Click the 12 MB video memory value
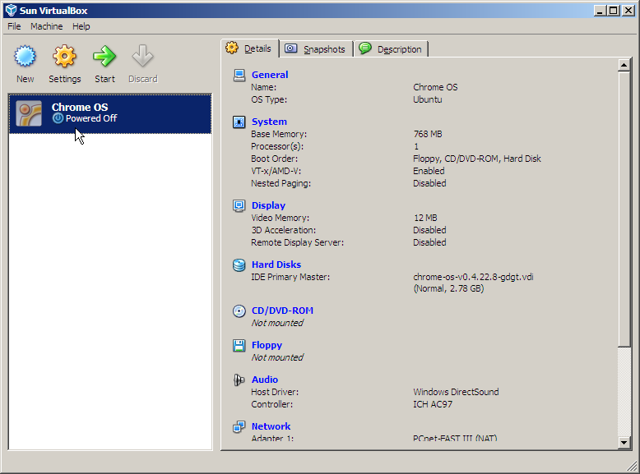This screenshot has width=640, height=474. click(x=425, y=218)
